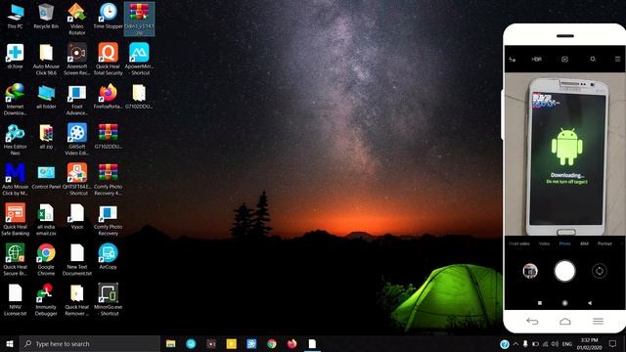Open the Recycle Bin
This screenshot has width=626, height=352.
(x=46, y=16)
